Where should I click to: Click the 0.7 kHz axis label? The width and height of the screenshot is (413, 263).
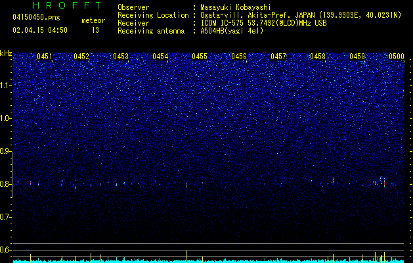(6, 217)
